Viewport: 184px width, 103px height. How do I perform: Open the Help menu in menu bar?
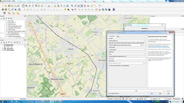coord(58,3)
